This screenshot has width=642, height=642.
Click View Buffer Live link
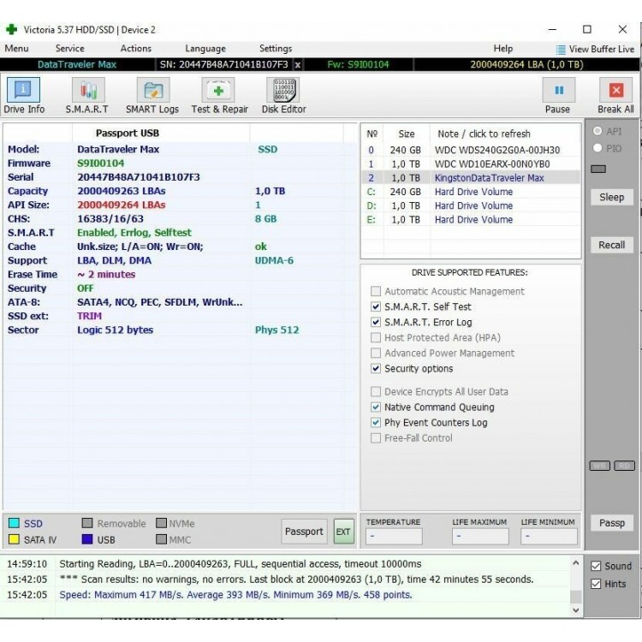coord(602,50)
